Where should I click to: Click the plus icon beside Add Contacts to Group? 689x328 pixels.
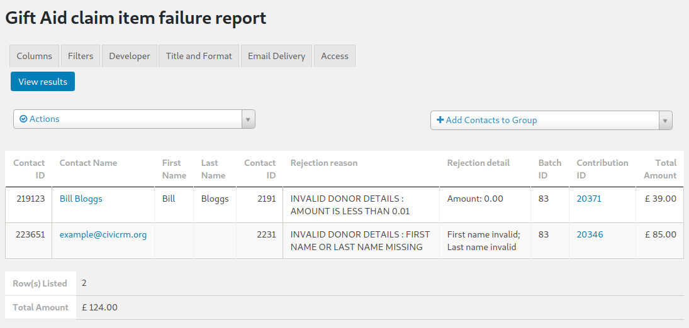pyautogui.click(x=440, y=120)
